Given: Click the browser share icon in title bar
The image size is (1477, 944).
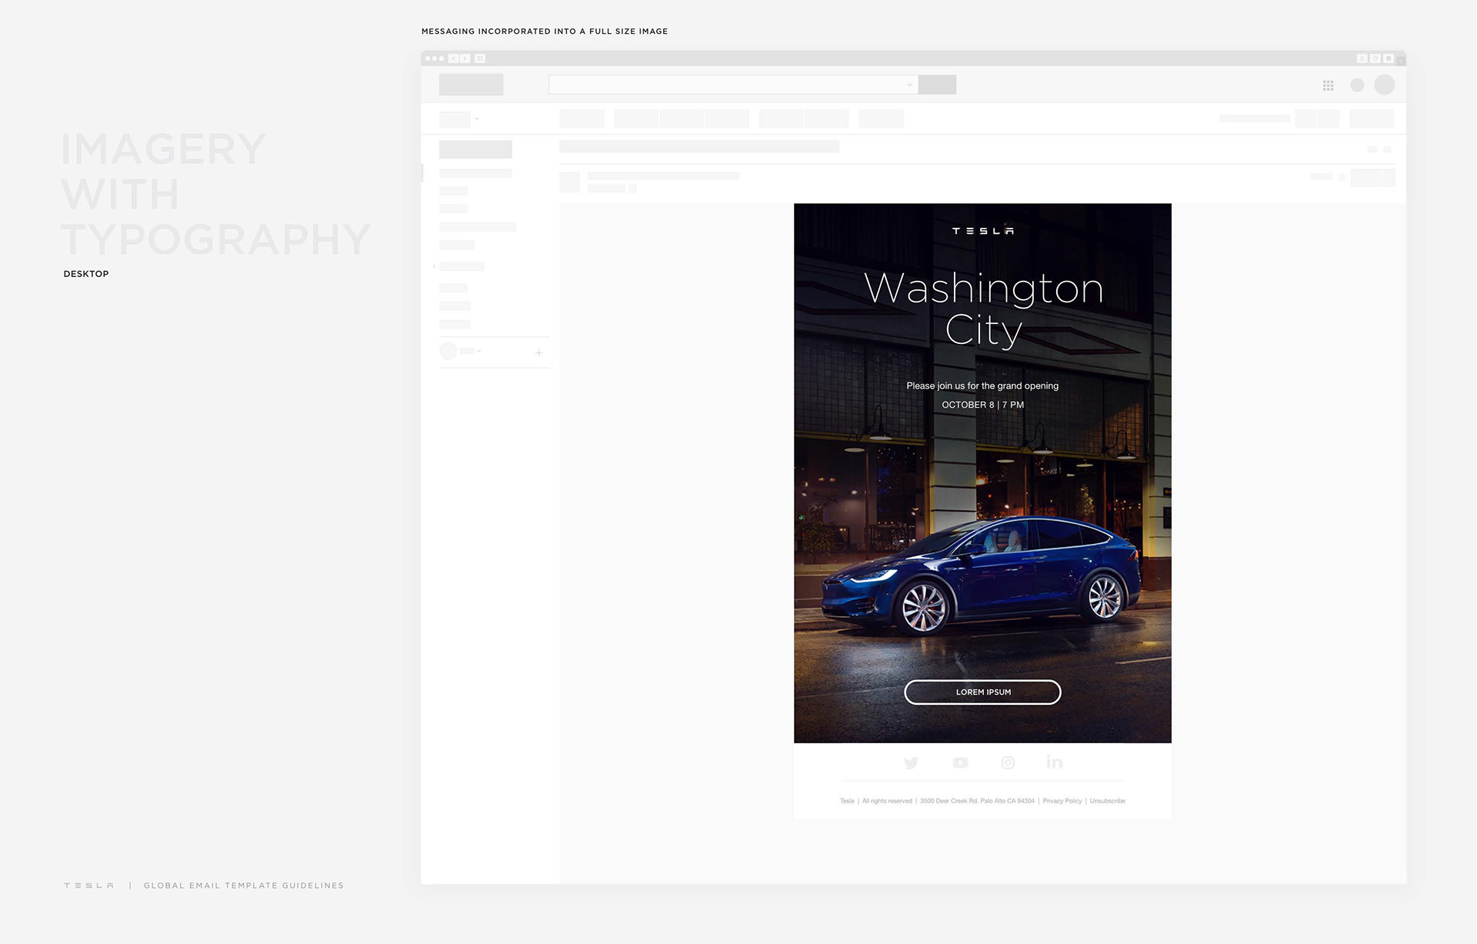Looking at the screenshot, I should point(1362,58).
